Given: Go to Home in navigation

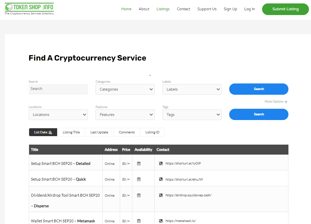Looking at the screenshot, I should coord(126,9).
